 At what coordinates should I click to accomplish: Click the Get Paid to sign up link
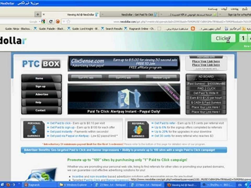(62, 127)
